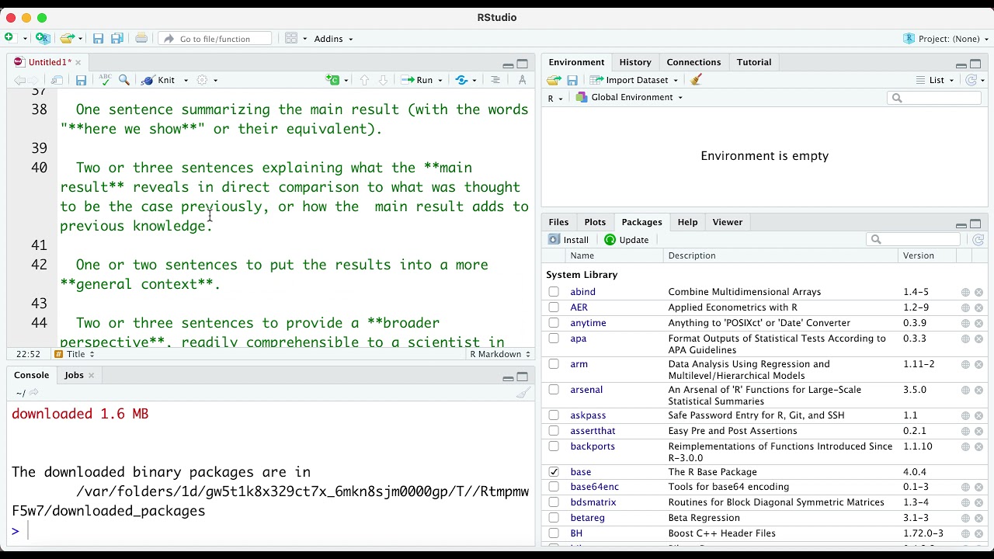994x559 pixels.
Task: Click the Environment search field
Action: tap(934, 98)
